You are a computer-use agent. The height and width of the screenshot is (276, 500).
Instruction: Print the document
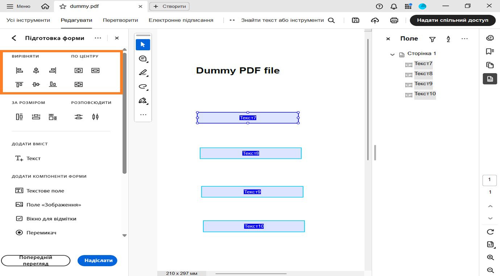(x=394, y=20)
